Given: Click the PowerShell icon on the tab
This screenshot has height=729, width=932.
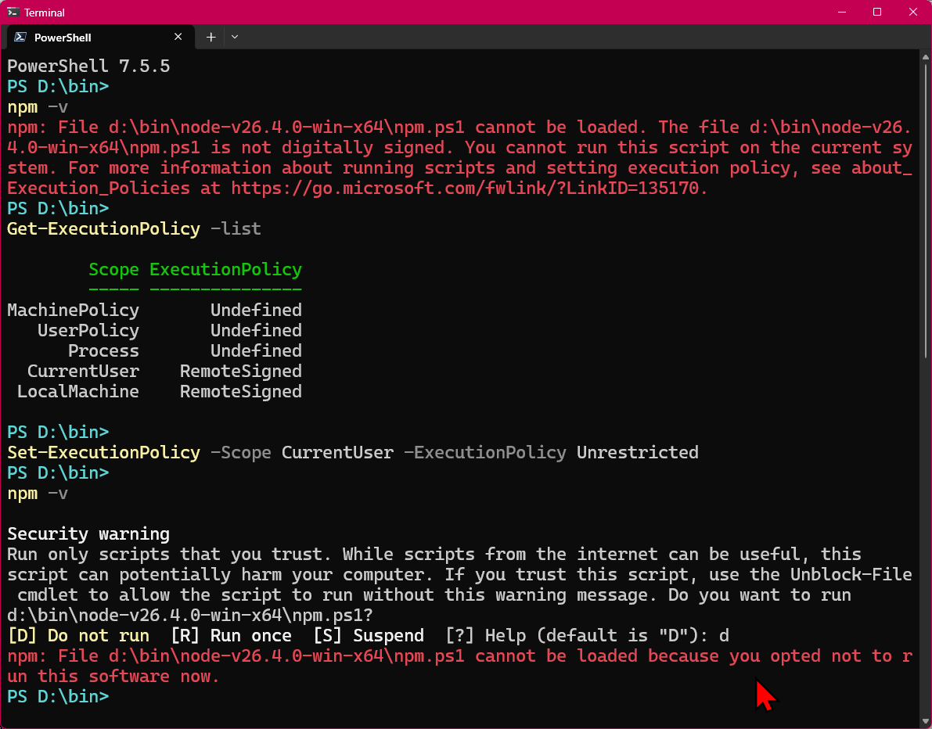Looking at the screenshot, I should pyautogui.click(x=20, y=37).
